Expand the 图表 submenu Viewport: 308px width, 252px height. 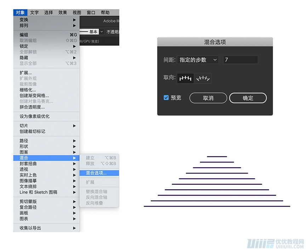point(46,218)
